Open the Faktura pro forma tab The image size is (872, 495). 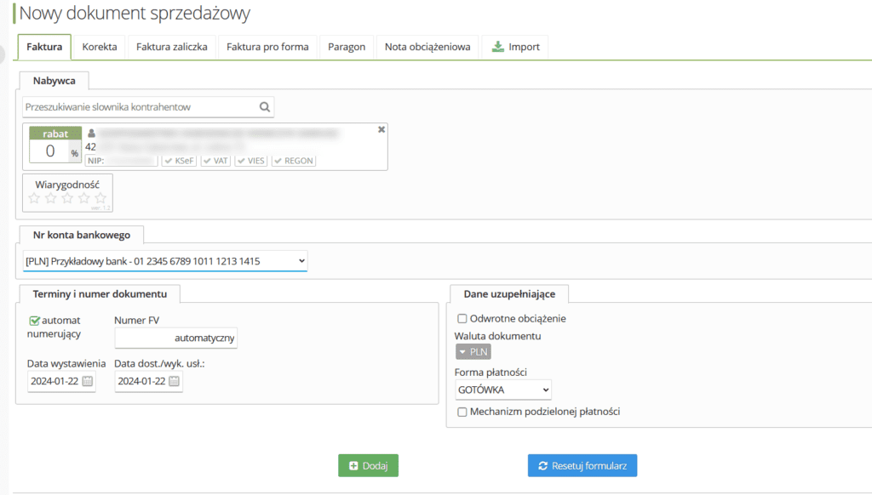pyautogui.click(x=267, y=47)
